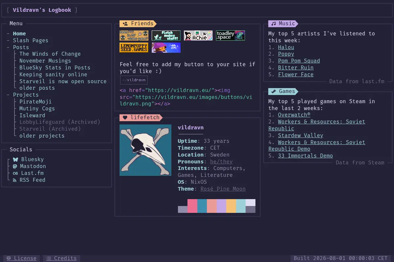Visit the Mastodon social link
The image size is (394, 262).
pos(33,166)
